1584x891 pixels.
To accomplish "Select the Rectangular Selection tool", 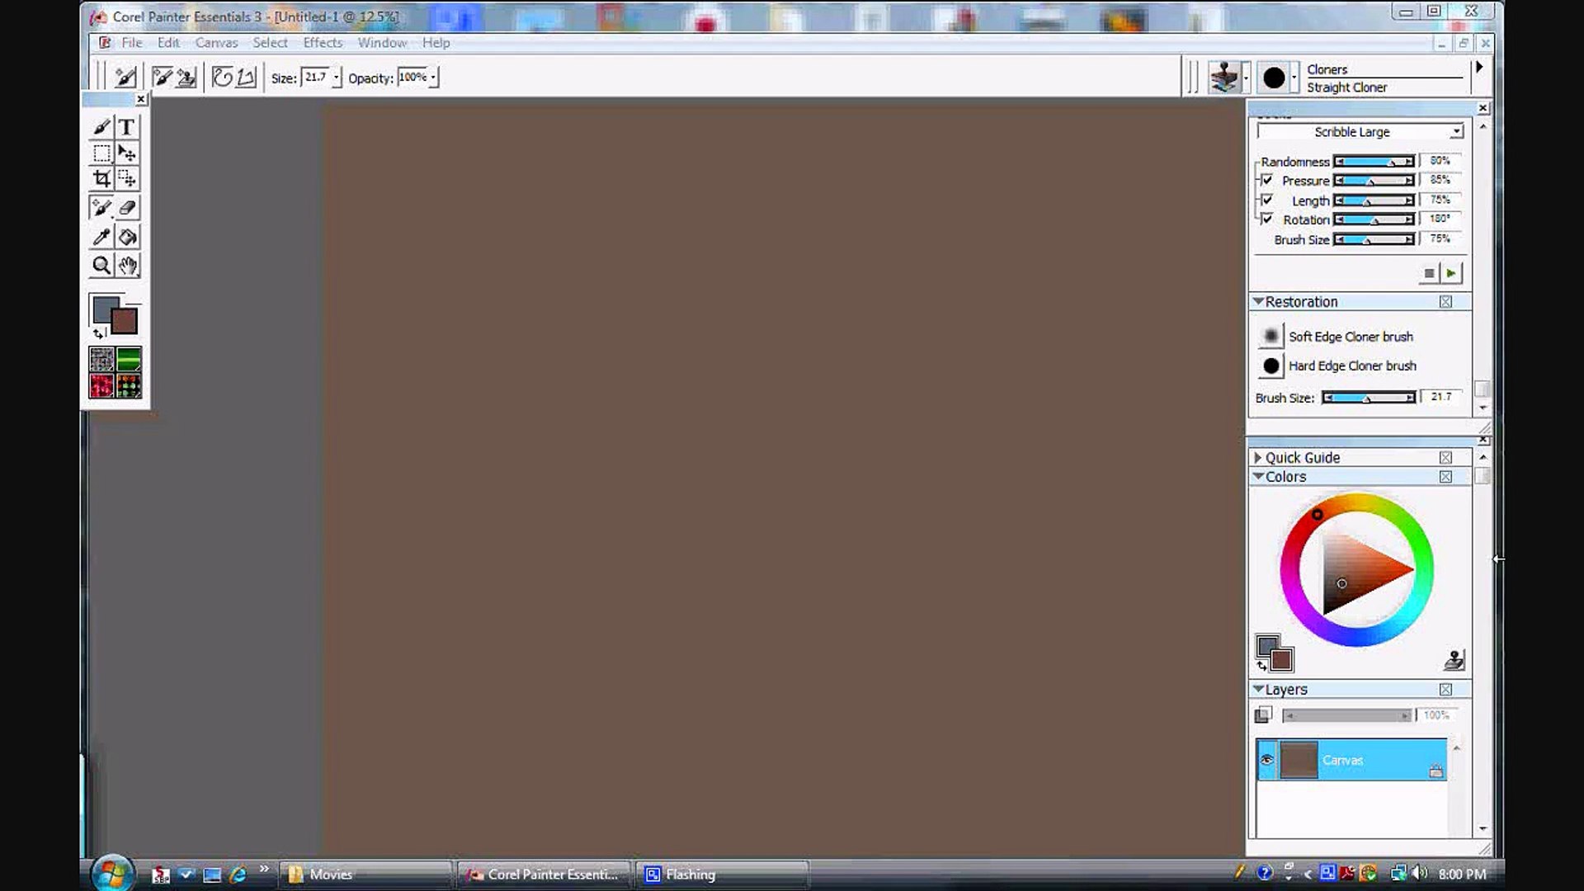I will (101, 153).
